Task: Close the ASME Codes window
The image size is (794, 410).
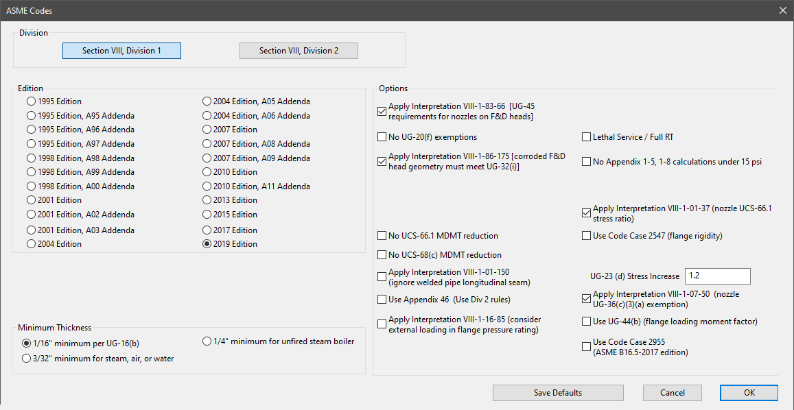Action: click(x=782, y=10)
